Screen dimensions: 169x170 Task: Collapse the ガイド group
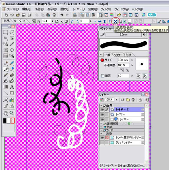[x=101, y=130]
